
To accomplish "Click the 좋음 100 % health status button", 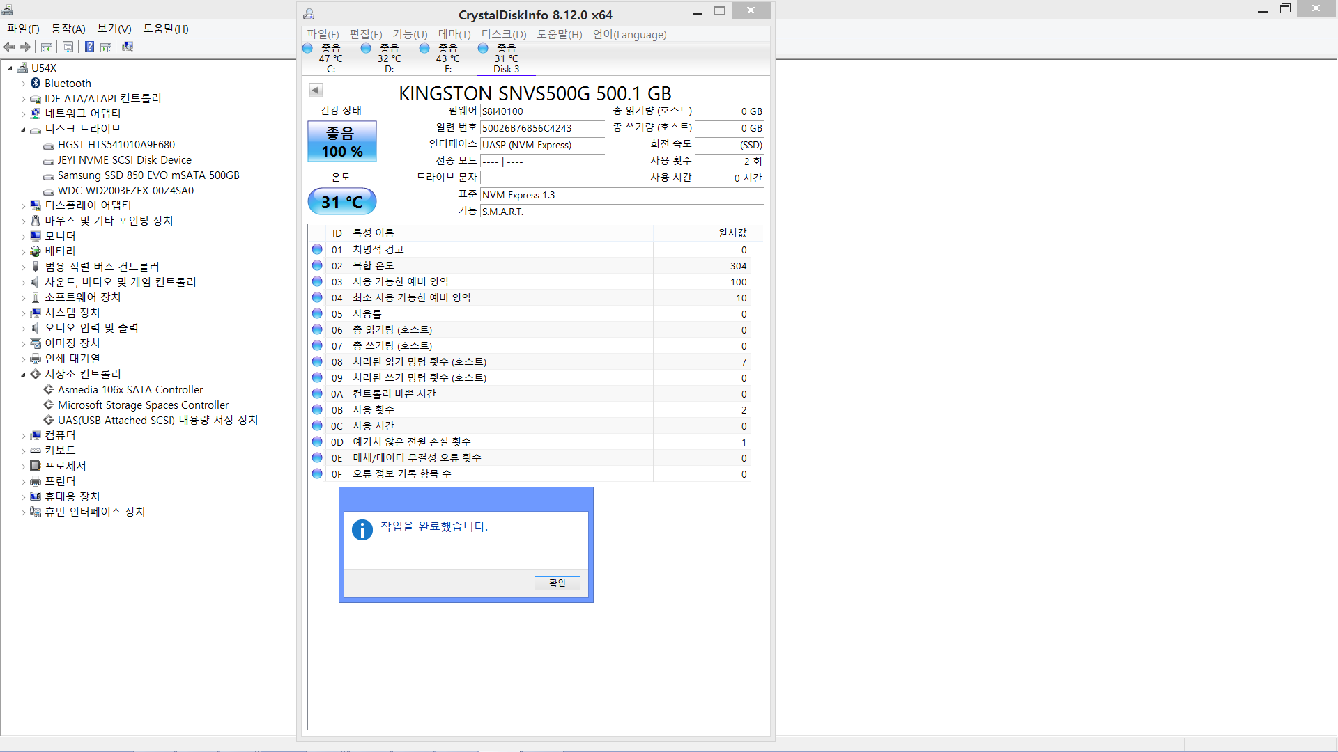I will point(342,141).
